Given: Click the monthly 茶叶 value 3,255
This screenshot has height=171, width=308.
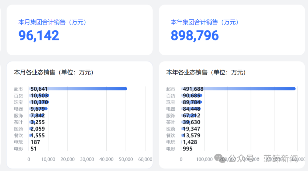Looking at the screenshot, I should (x=38, y=122).
